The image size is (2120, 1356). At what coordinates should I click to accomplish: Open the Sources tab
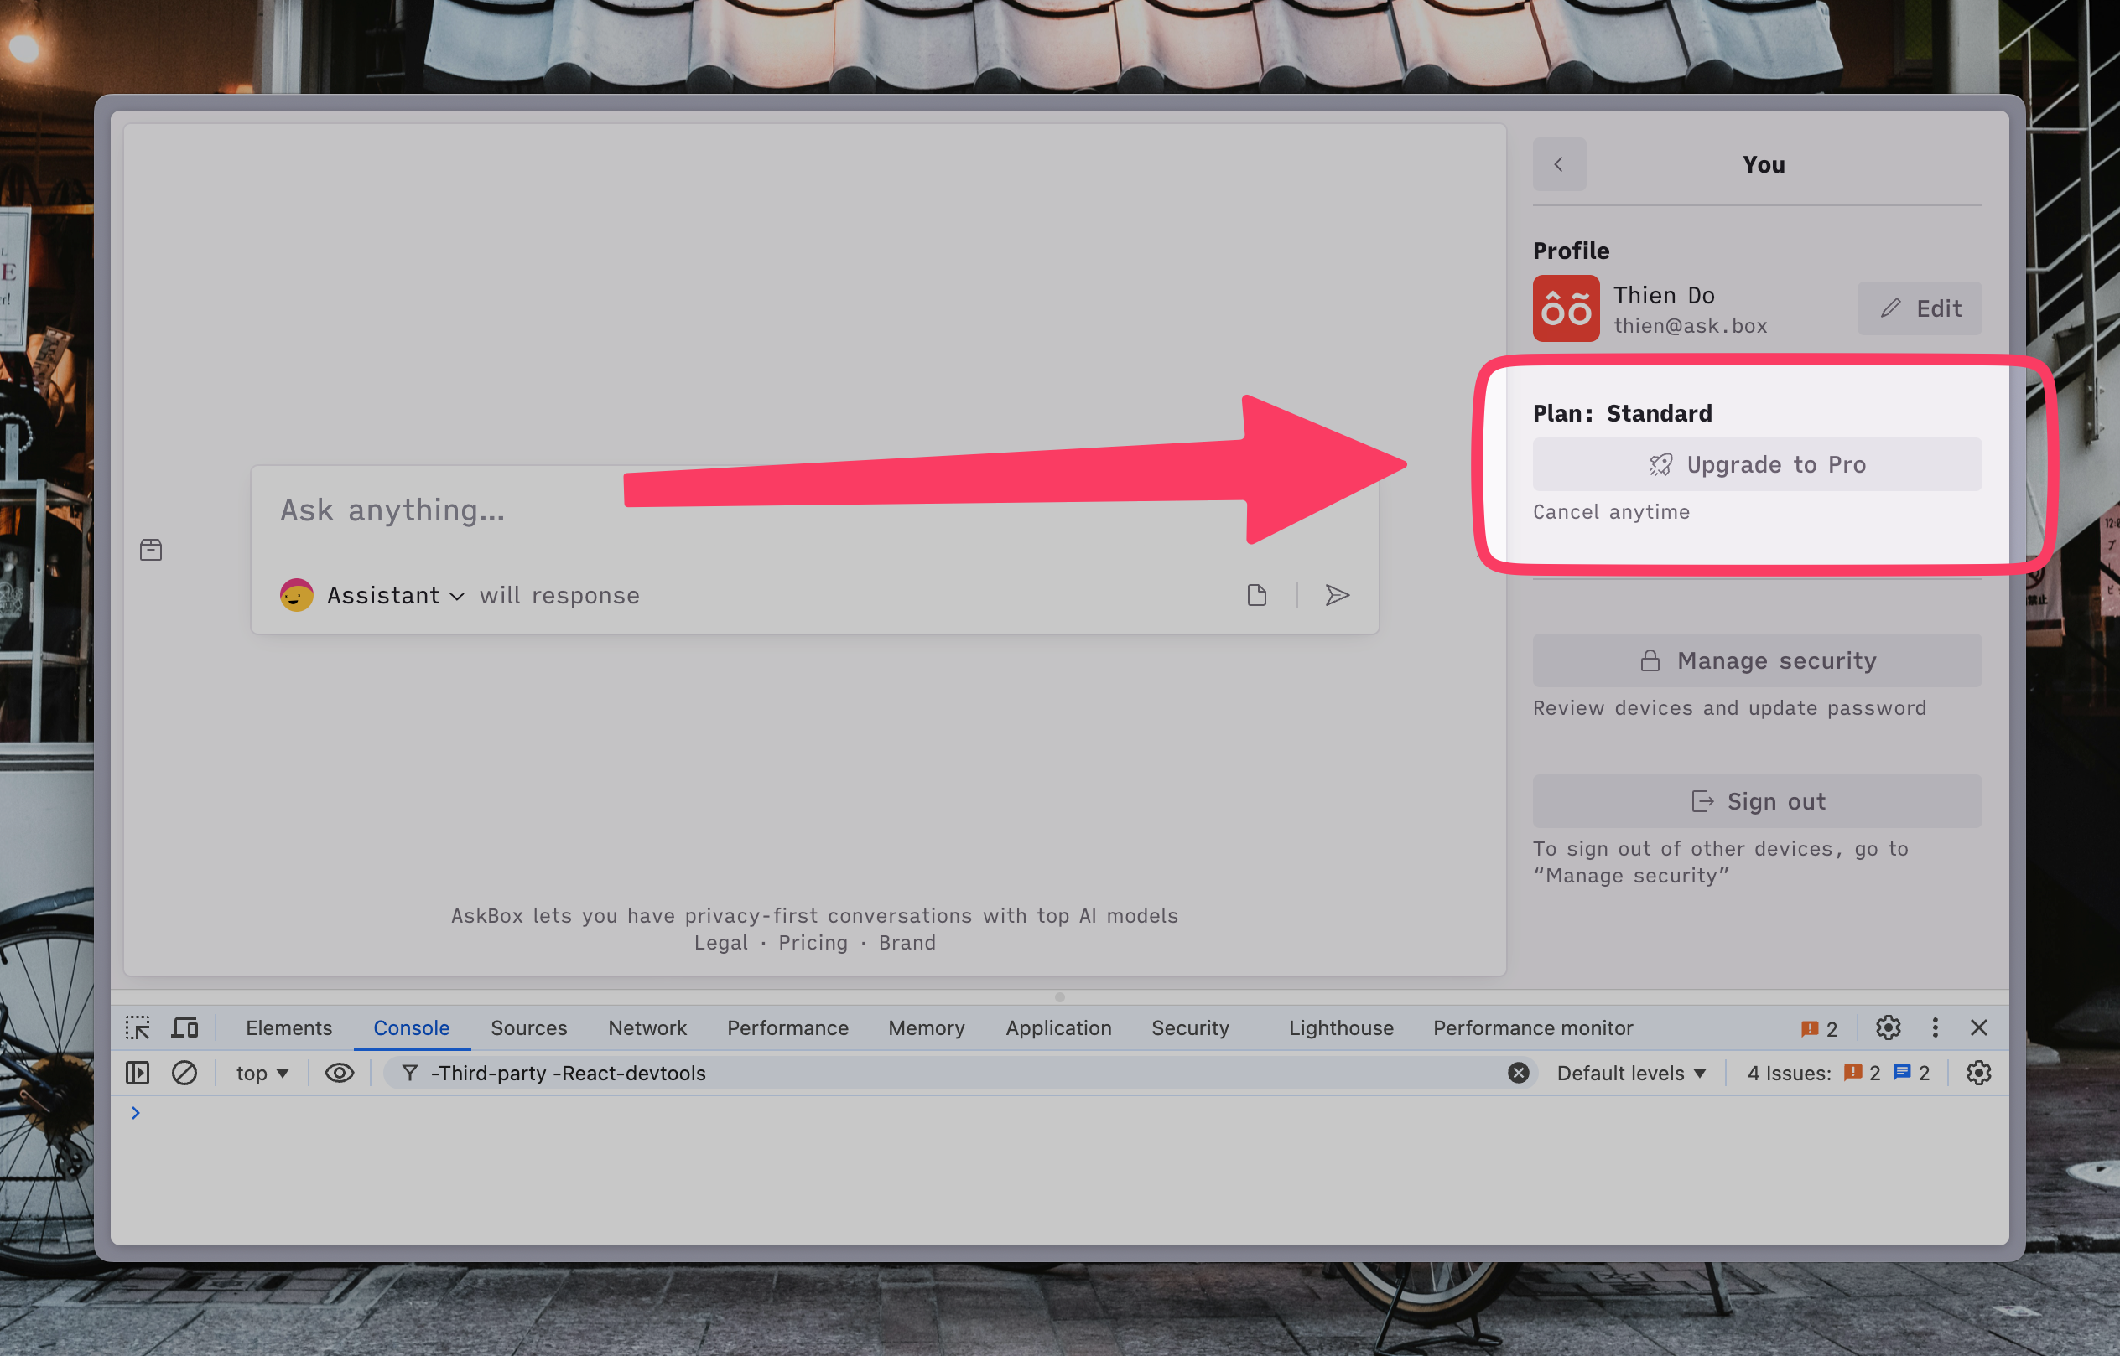click(x=528, y=1027)
